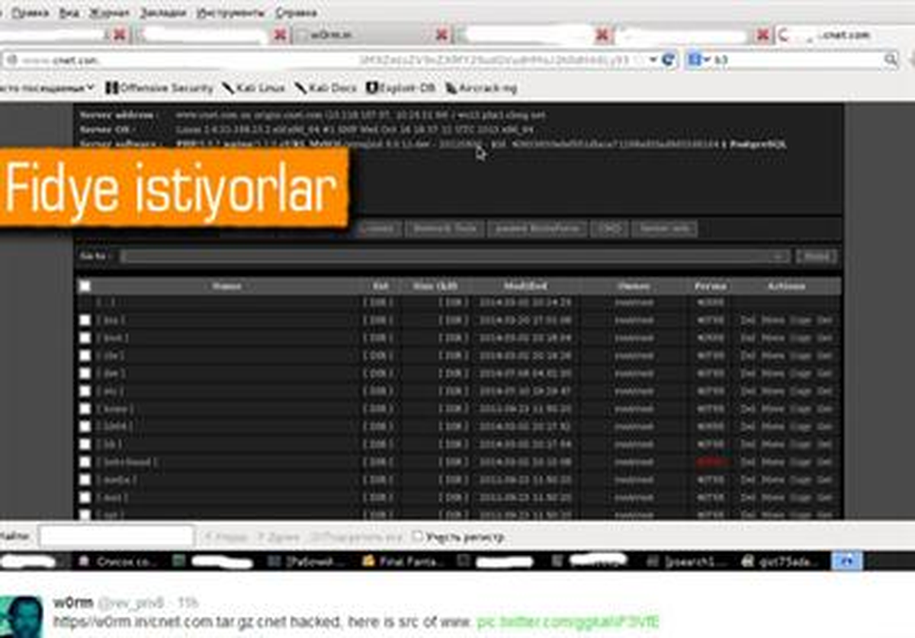The width and height of the screenshot is (915, 638).
Task: Tick the select-all checkbox in the table header
Action: pyautogui.click(x=85, y=287)
